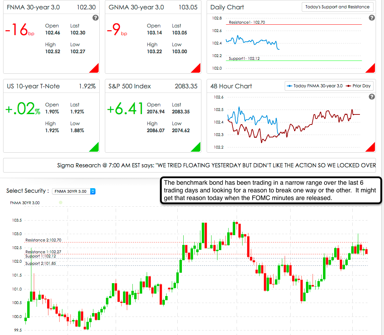This screenshot has height=335, width=384.
Task: Click green corner triangle on T-Note card
Action: click(95, 148)
